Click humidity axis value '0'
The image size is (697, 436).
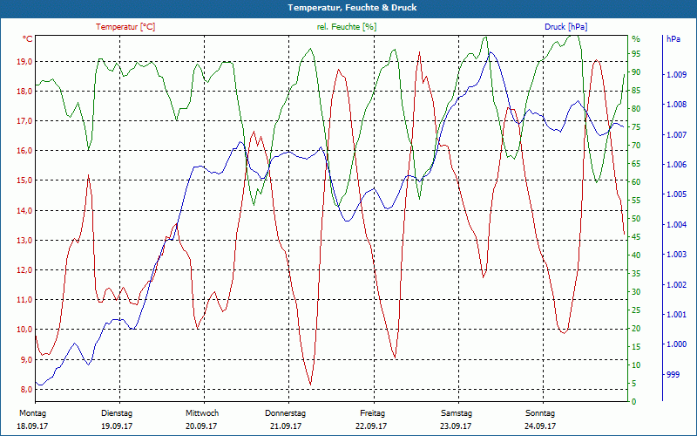click(634, 402)
